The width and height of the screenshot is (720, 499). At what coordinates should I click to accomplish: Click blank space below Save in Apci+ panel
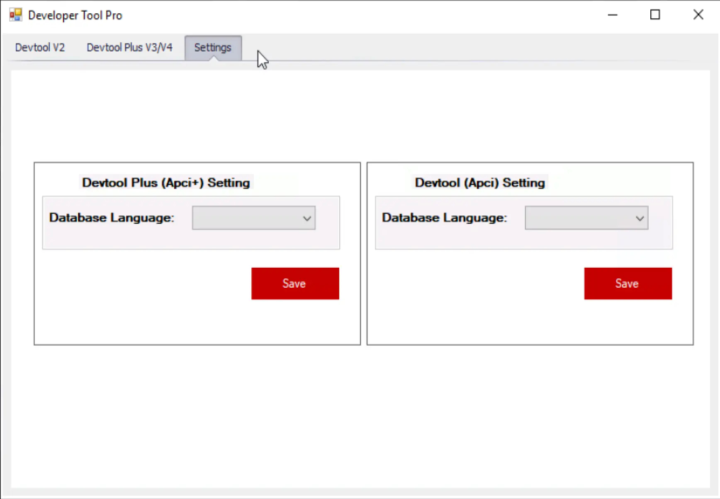pos(295,321)
